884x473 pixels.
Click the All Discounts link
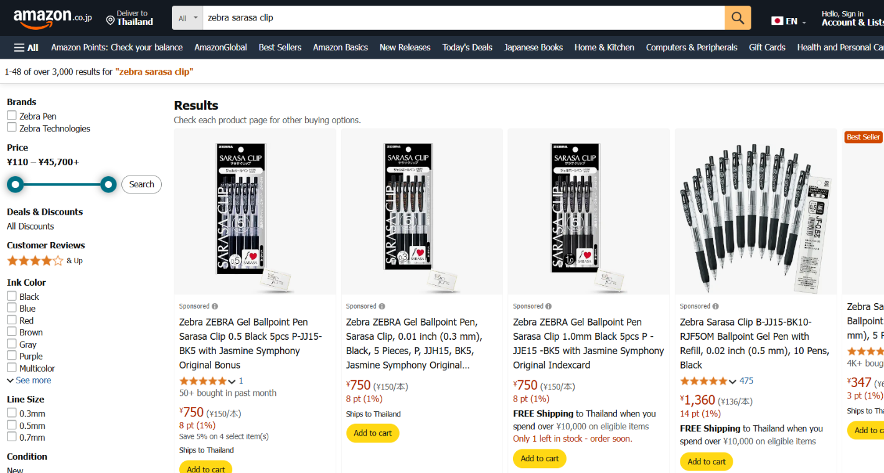coord(31,226)
